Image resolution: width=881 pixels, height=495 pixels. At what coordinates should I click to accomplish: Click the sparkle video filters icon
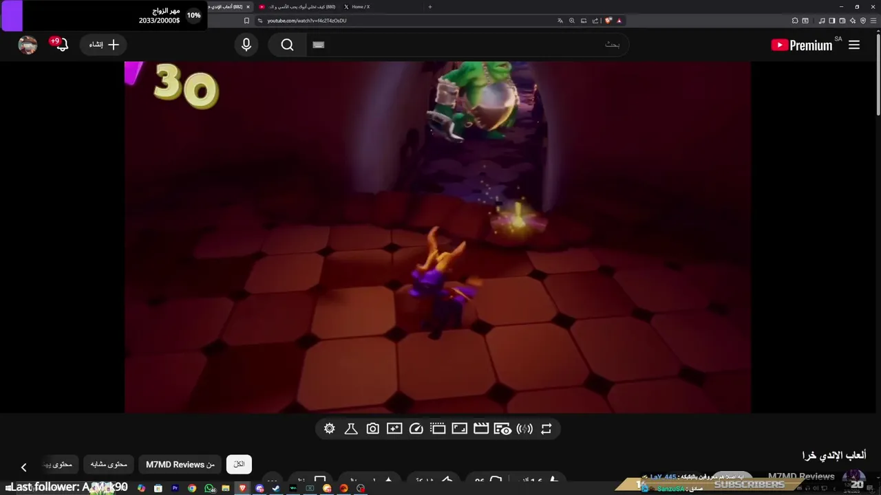click(x=394, y=429)
